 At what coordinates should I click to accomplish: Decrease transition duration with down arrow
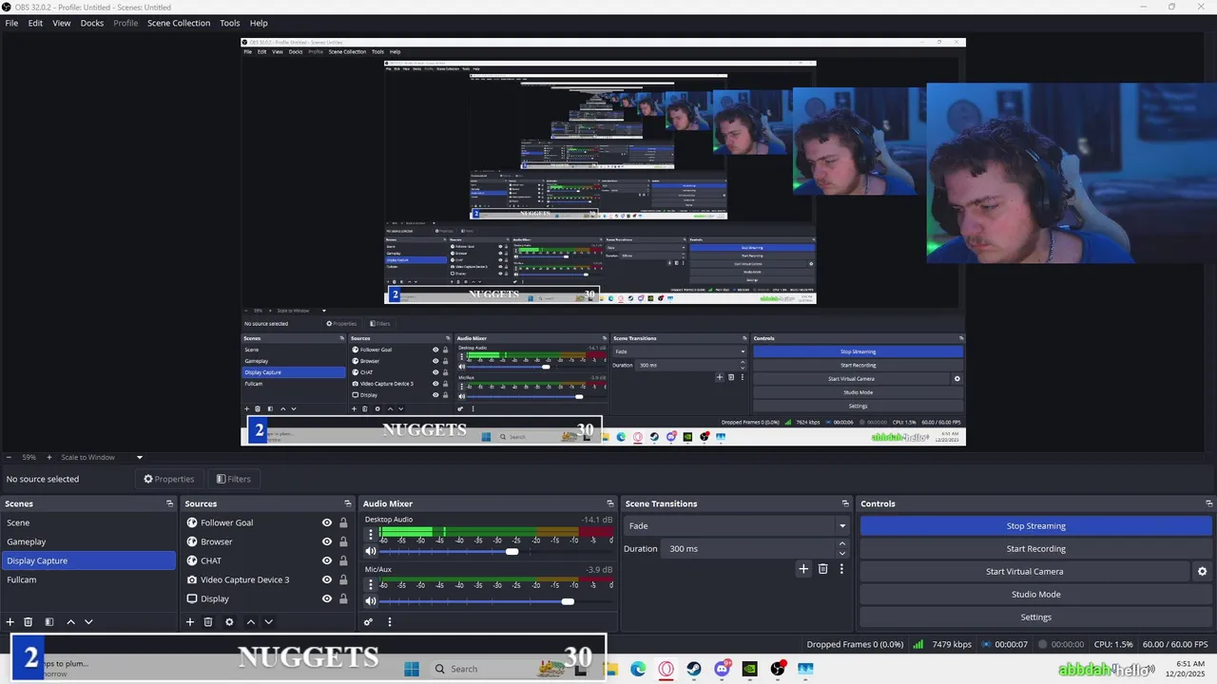tap(841, 553)
